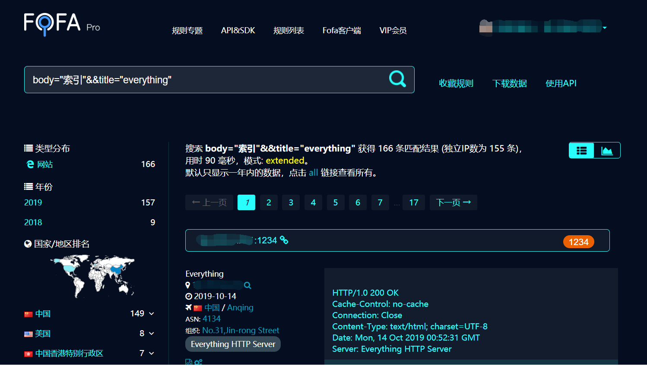Click the website type icon next to 网站
This screenshot has width=647, height=366.
30,164
